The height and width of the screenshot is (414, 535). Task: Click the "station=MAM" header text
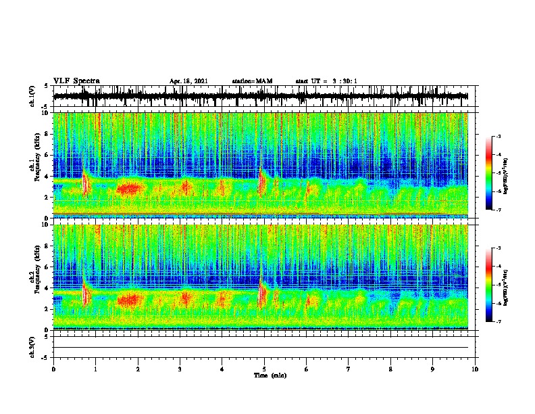[252, 81]
